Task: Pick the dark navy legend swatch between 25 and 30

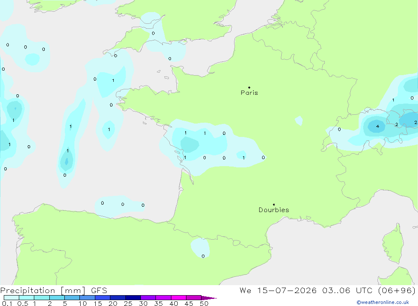Action: point(133,298)
